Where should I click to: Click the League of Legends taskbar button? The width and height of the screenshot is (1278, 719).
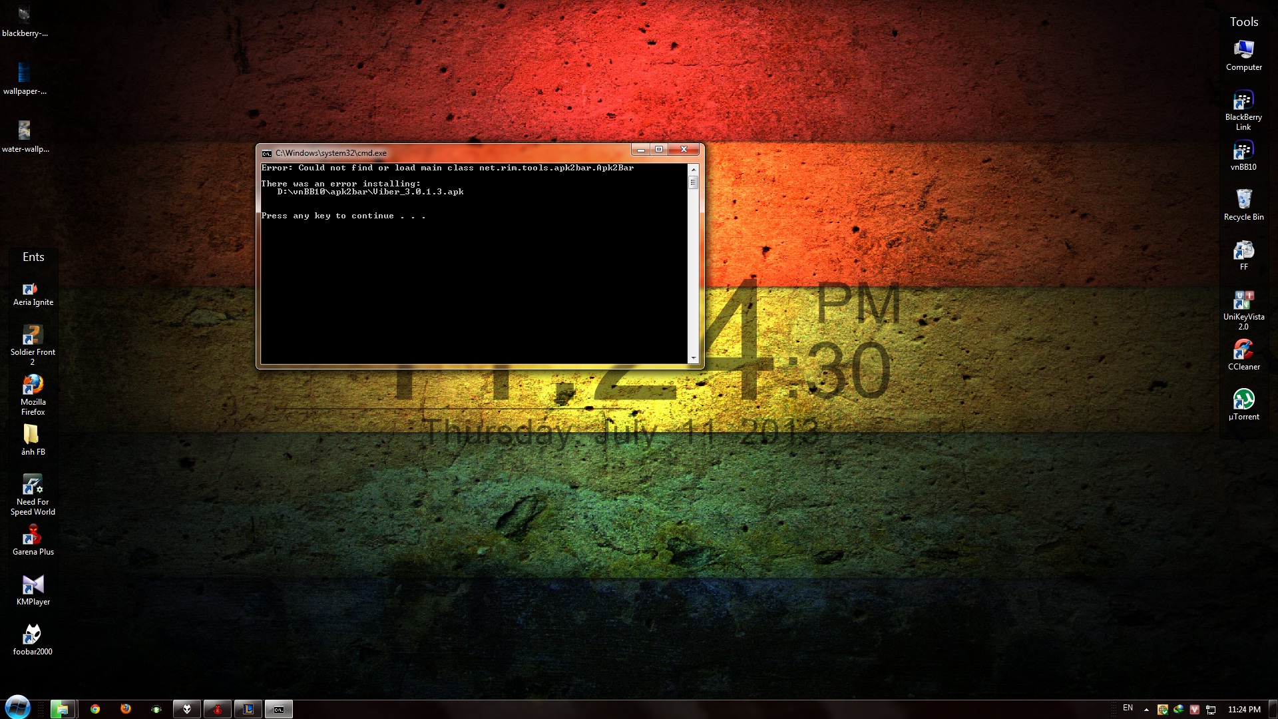click(x=248, y=709)
